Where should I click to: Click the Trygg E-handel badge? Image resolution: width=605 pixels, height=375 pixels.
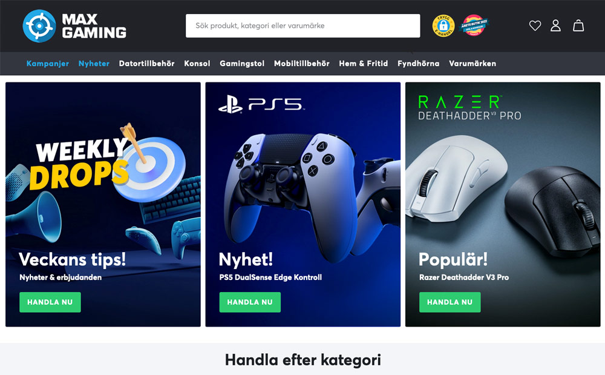pyautogui.click(x=443, y=26)
